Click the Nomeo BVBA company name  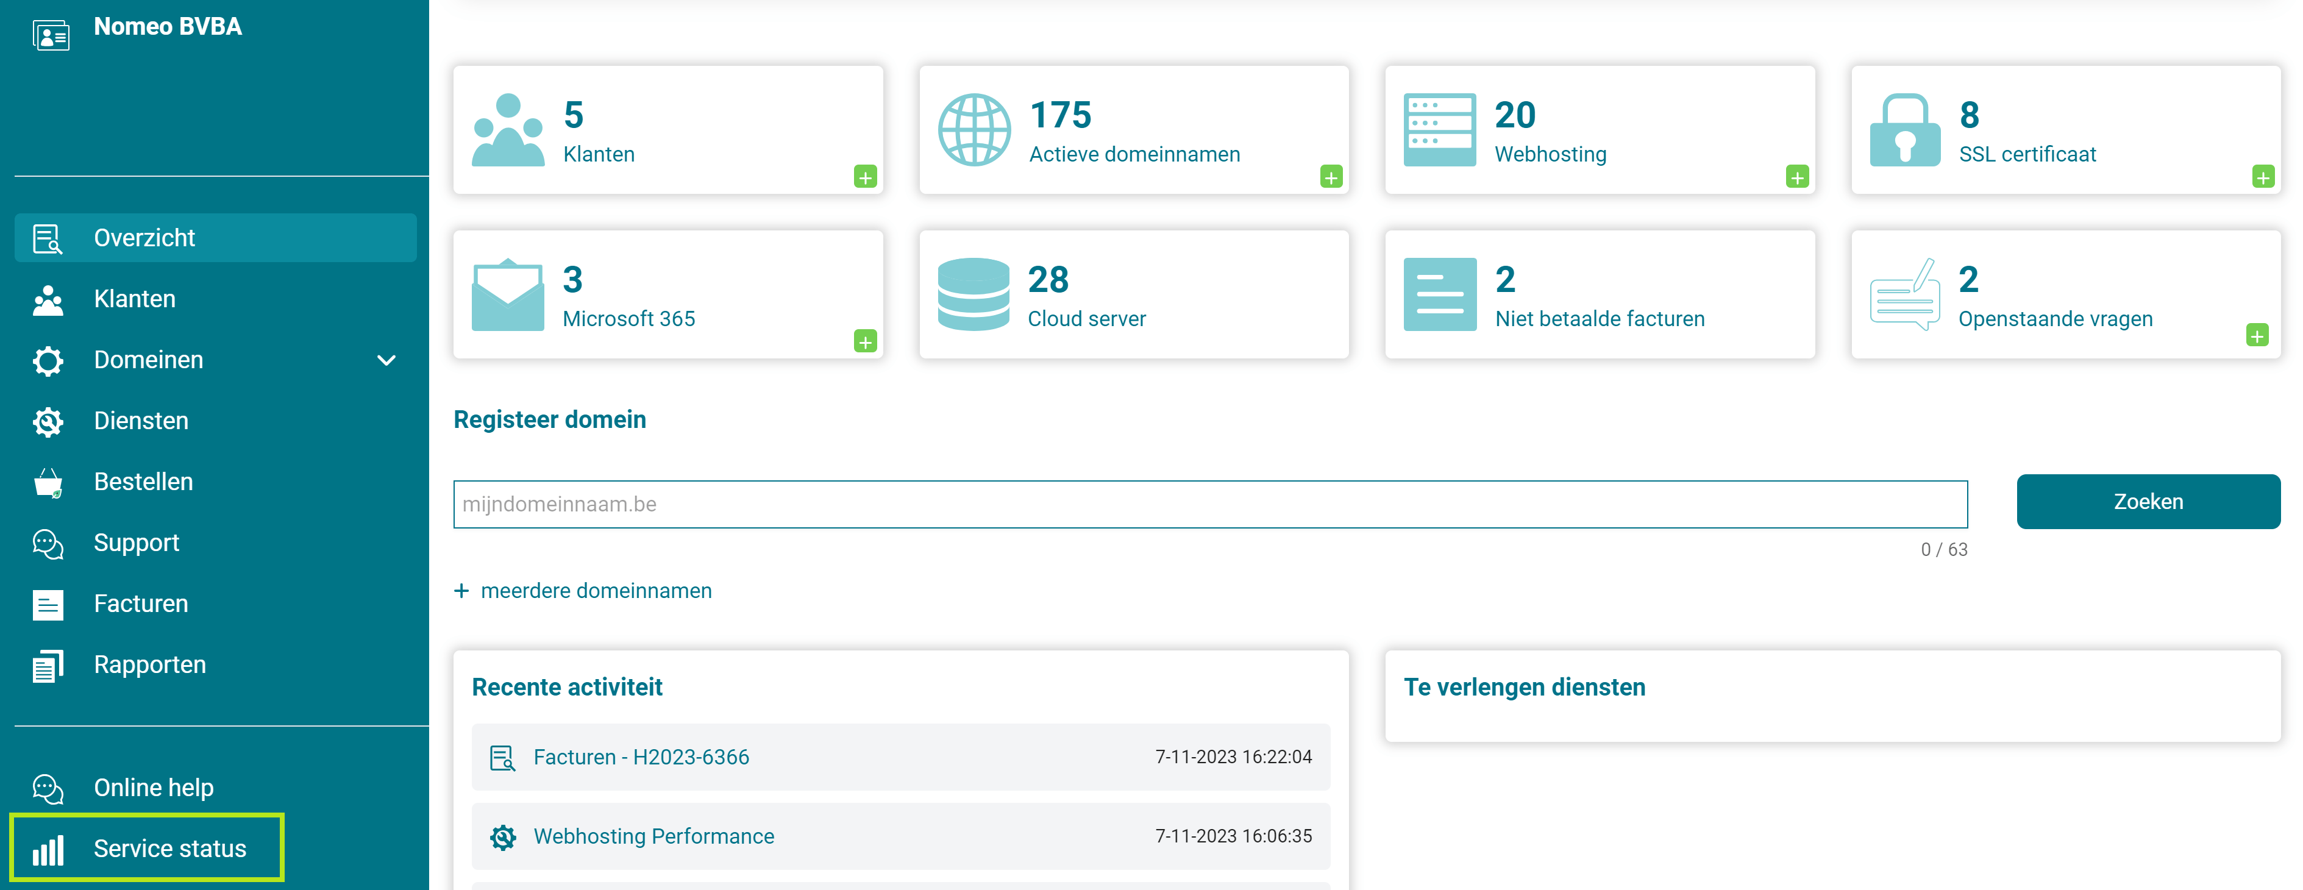click(x=167, y=27)
